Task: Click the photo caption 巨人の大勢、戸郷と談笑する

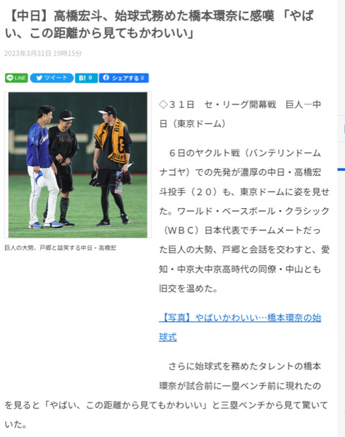Action: pyautogui.click(x=60, y=248)
